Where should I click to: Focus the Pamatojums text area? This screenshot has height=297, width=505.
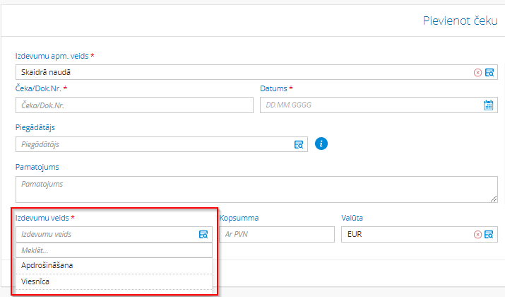[x=254, y=189]
